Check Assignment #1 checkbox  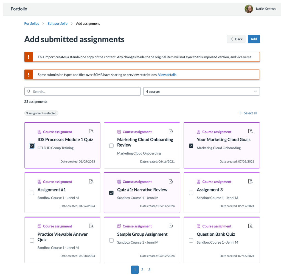pyautogui.click(x=32, y=193)
